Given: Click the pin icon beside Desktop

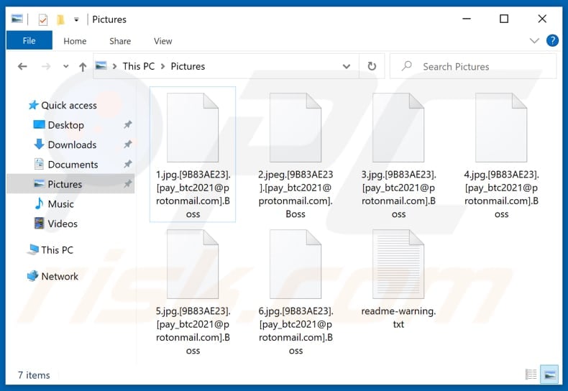Looking at the screenshot, I should click(x=127, y=125).
